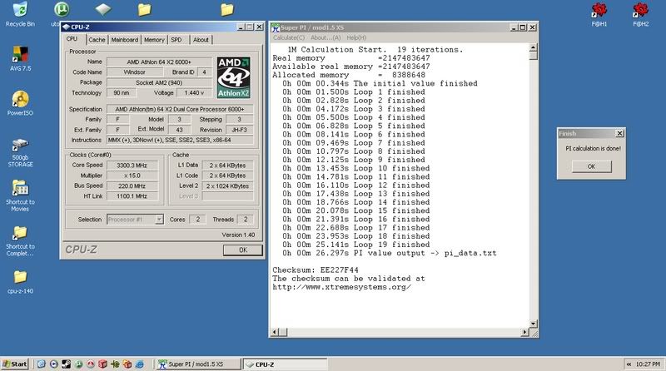The height and width of the screenshot is (371, 666).
Task: Click the xtremesystems.org URL text
Action: click(341, 287)
